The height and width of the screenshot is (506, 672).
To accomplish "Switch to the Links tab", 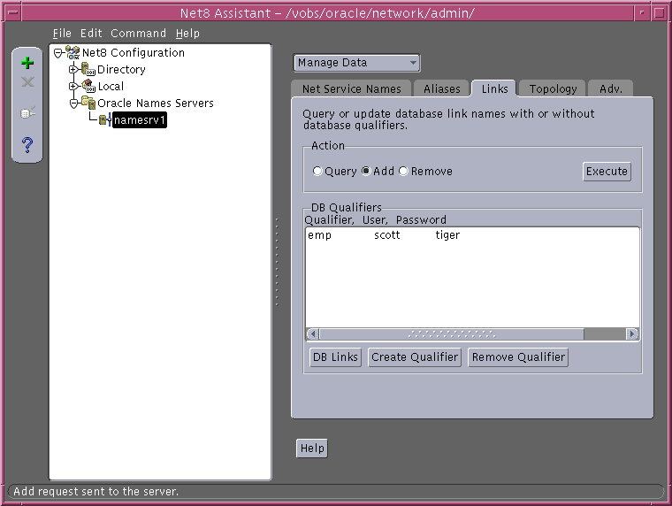I will [494, 88].
